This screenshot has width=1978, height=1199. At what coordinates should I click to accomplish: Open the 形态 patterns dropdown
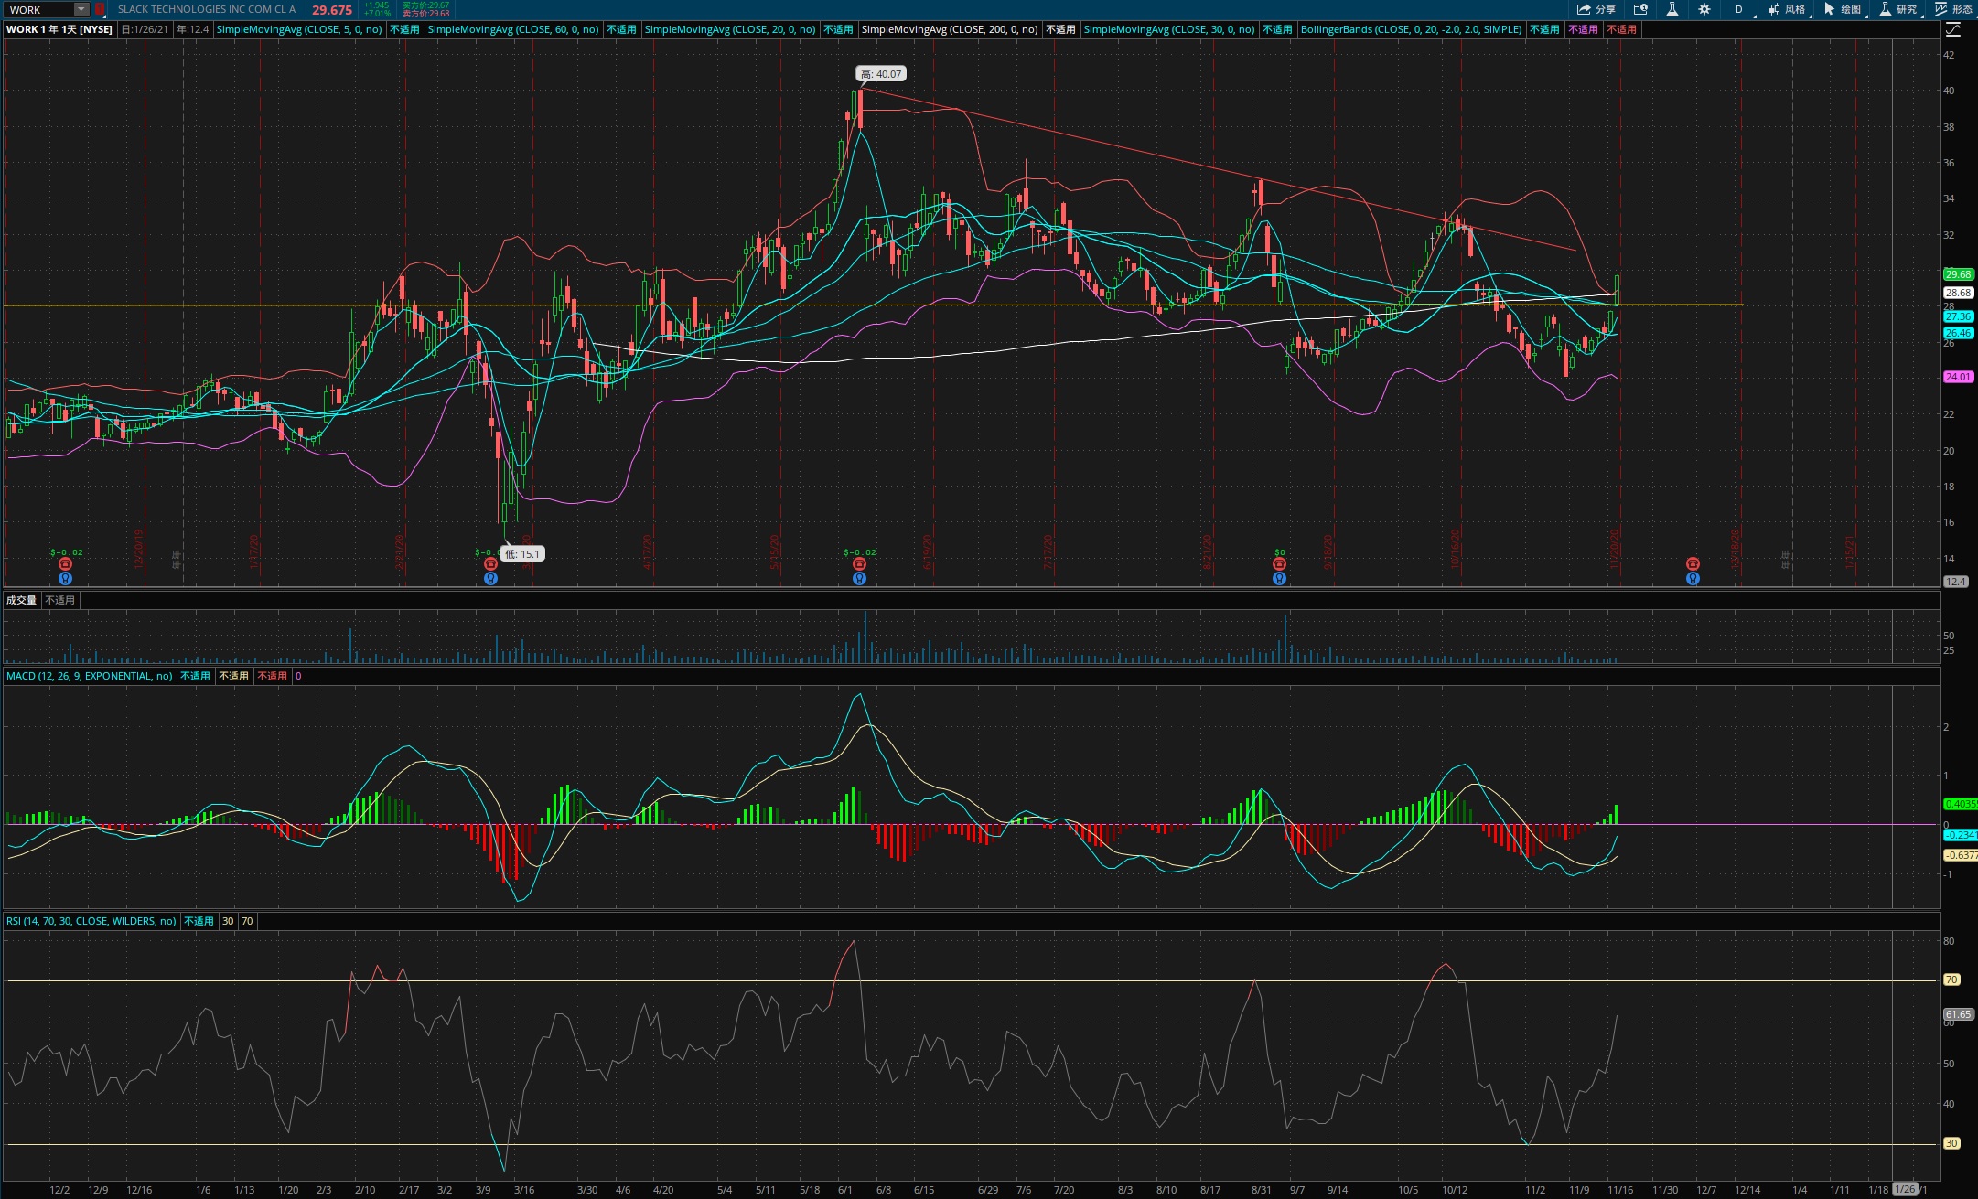coord(1953,9)
